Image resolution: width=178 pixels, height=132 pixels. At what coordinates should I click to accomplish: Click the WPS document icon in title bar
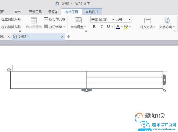coord(57,4)
